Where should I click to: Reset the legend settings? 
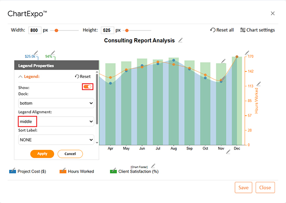pyautogui.click(x=83, y=76)
